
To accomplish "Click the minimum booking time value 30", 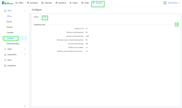I will [86, 32].
